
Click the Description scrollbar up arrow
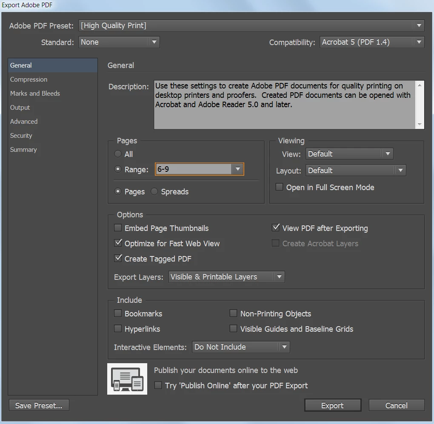[x=420, y=85]
